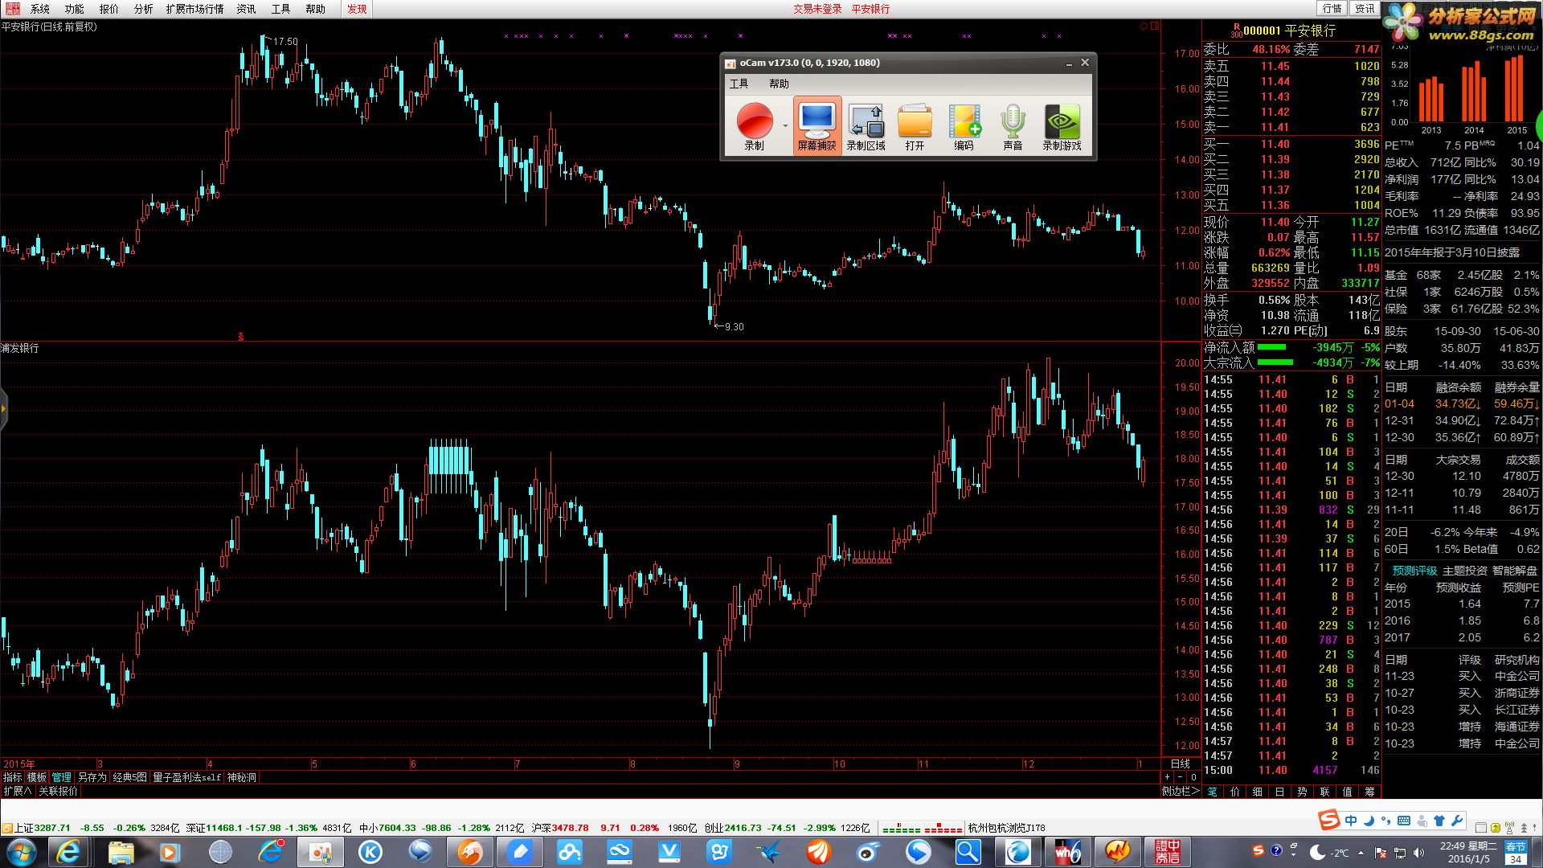Image resolution: width=1543 pixels, height=868 pixels.
Task: Open oCam output folder (打开) icon
Action: coord(915,126)
